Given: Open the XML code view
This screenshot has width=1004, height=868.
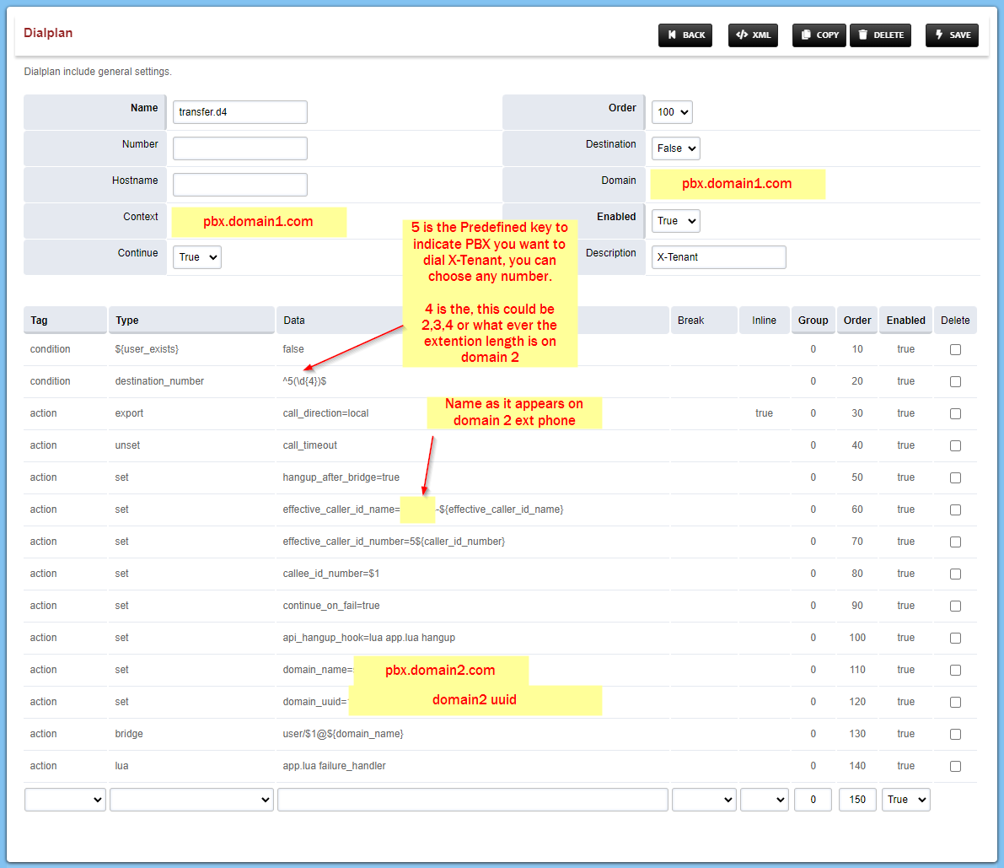Looking at the screenshot, I should pyautogui.click(x=753, y=35).
